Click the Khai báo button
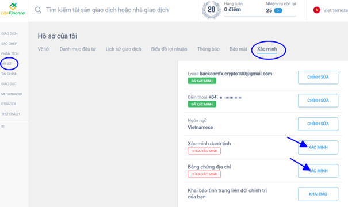 pos(318,194)
